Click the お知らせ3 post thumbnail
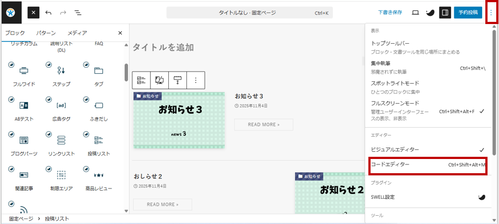Viewport: 499px width, 224px height. [x=179, y=120]
